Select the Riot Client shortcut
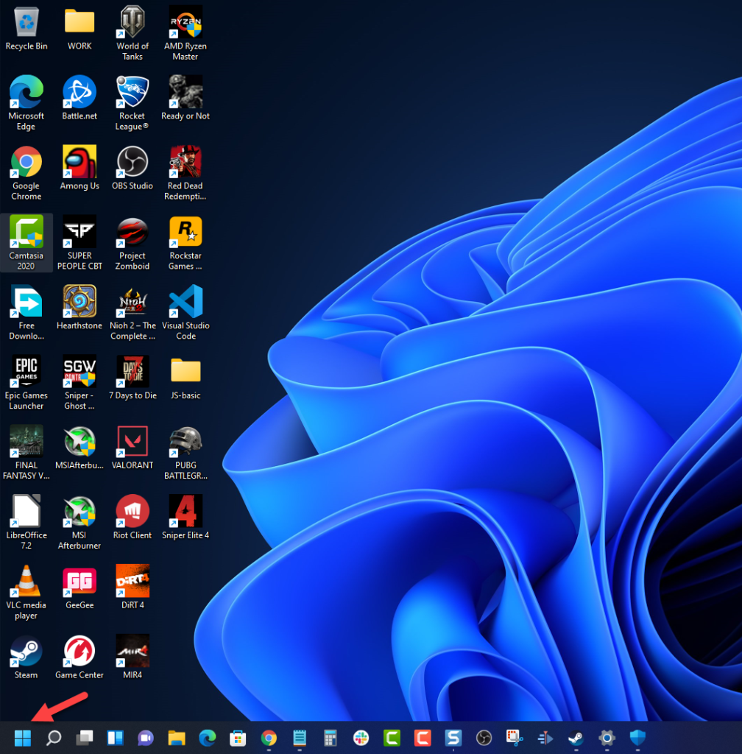 (x=132, y=518)
